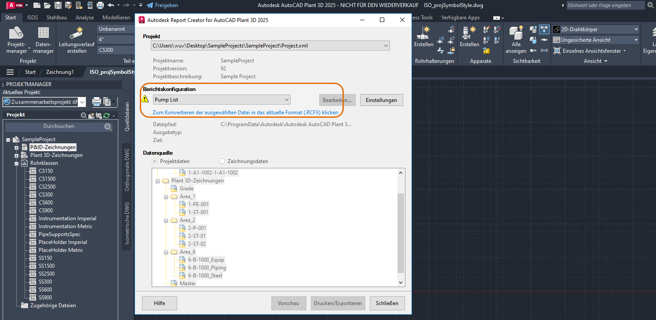Click the Plot printer icon in the quick access toolbar
Viewport: 656px width, 320px height.
(100, 5)
